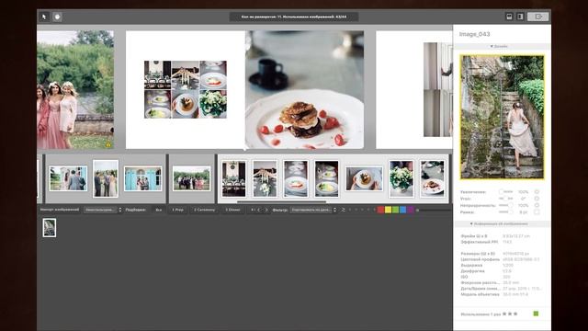Click the Image_043 title
Image resolution: width=588 pixels, height=331 pixels.
click(x=474, y=34)
